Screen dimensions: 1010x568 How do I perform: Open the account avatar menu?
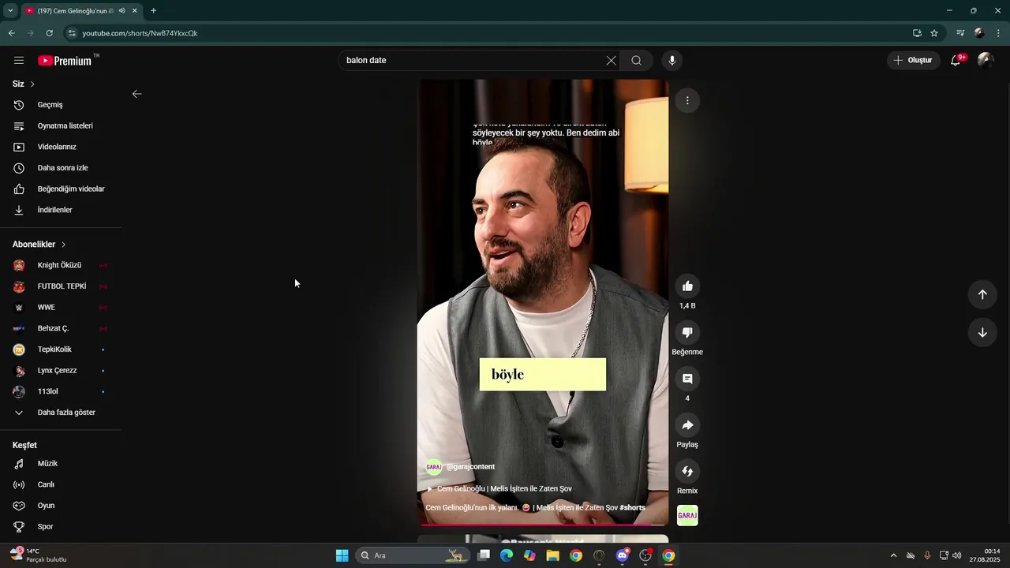(x=985, y=60)
